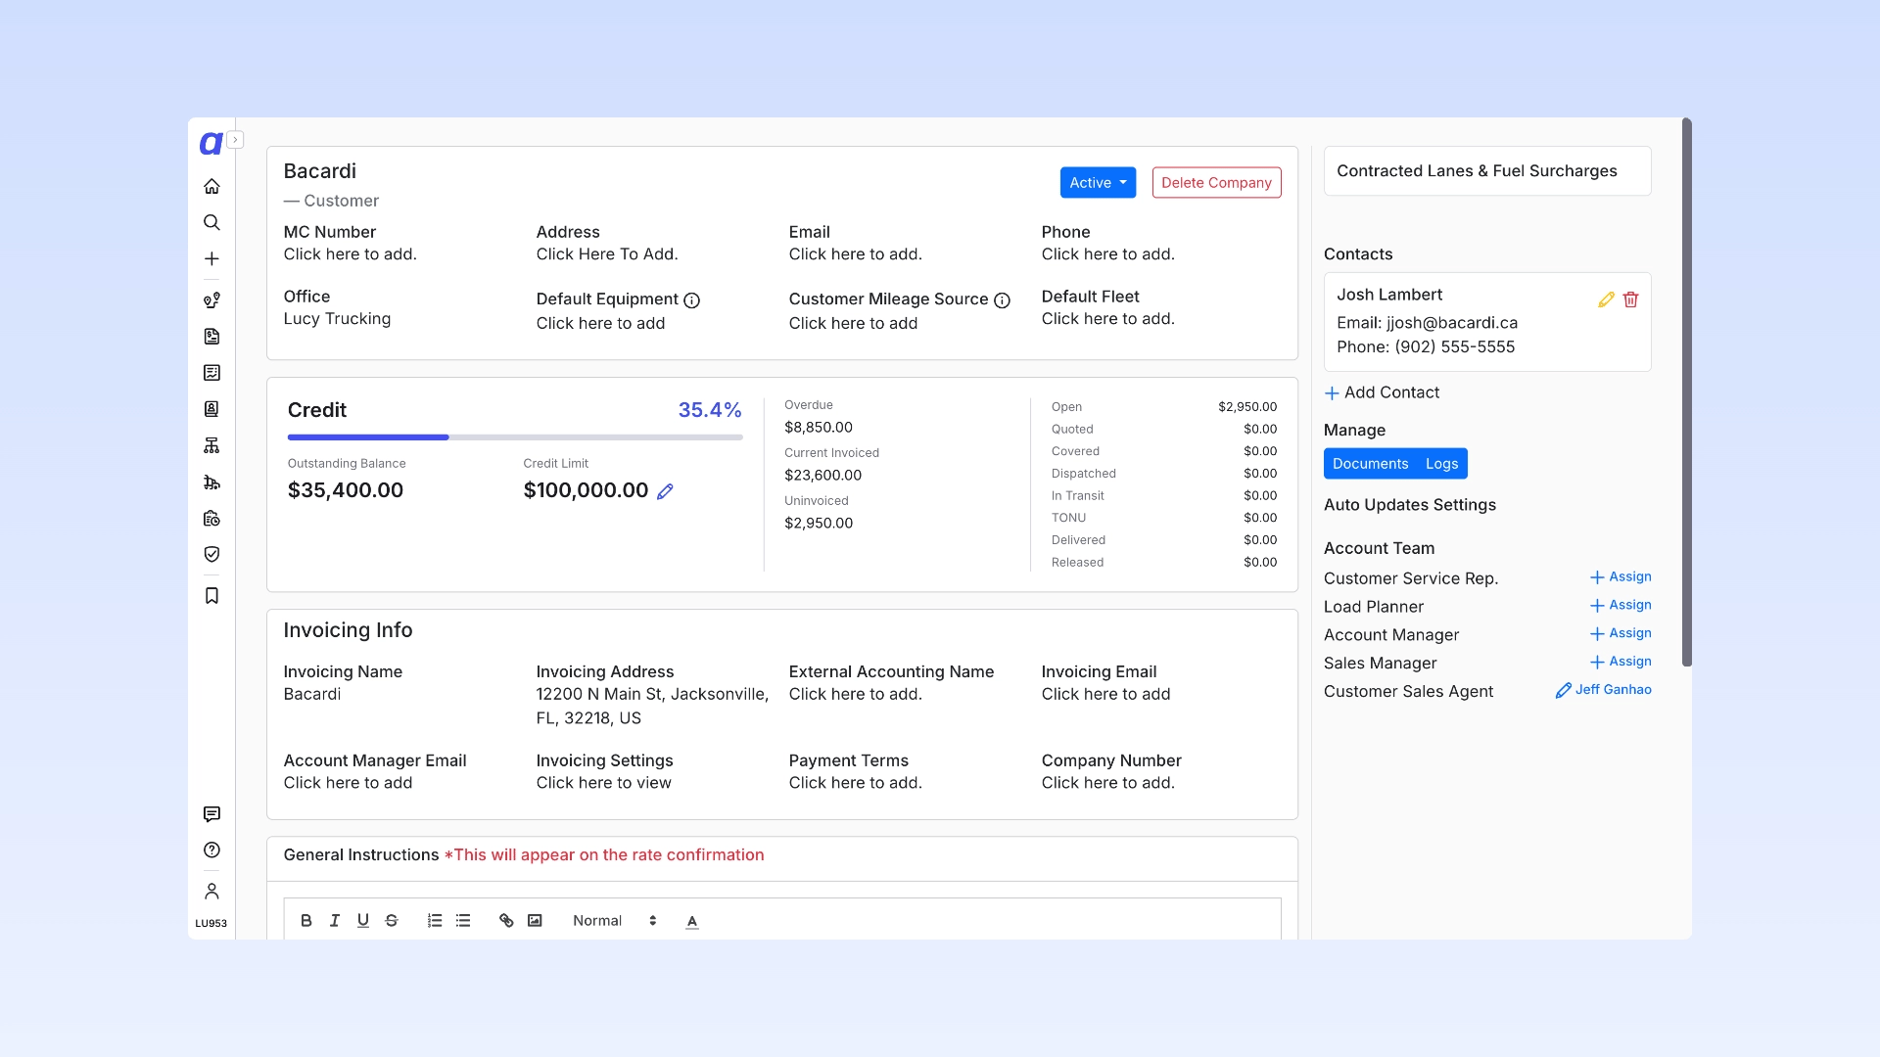Toggle strikethrough formatting in editor
Image resolution: width=1880 pixels, height=1057 pixels.
click(x=392, y=921)
